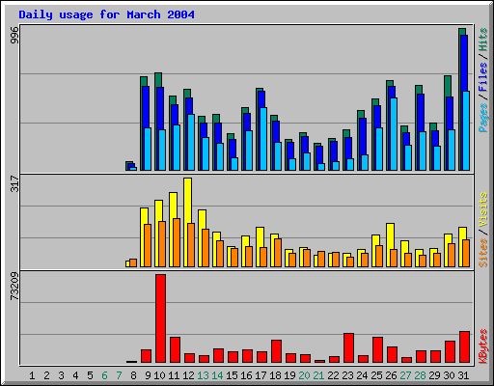Select the Hits legend label
Viewport: 494px width, 386px height.
click(x=482, y=40)
